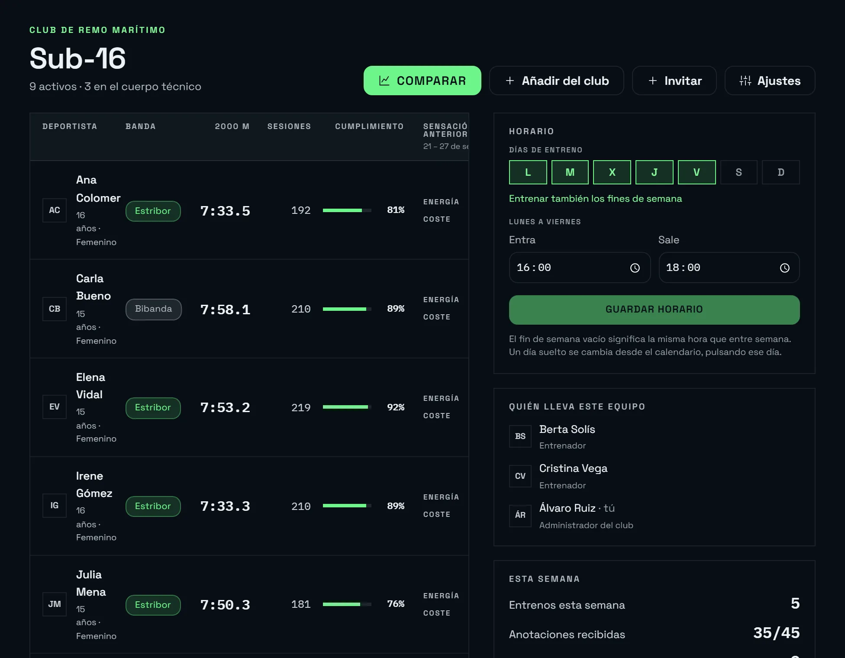The height and width of the screenshot is (658, 845).
Task: Click Irene Gómez's time 7:33.3
Action: (225, 506)
